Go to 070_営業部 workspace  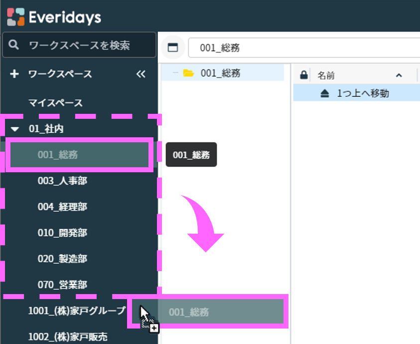pyautogui.click(x=62, y=285)
